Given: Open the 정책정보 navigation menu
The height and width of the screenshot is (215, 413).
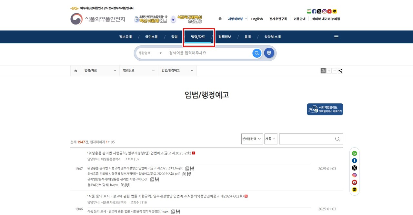Looking at the screenshot, I should (224, 37).
